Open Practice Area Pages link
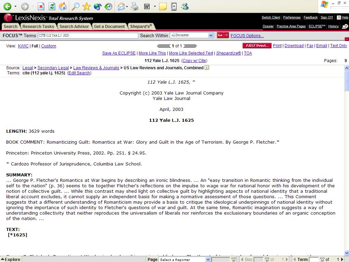Screen dimensions: 349x262 click(291, 26)
